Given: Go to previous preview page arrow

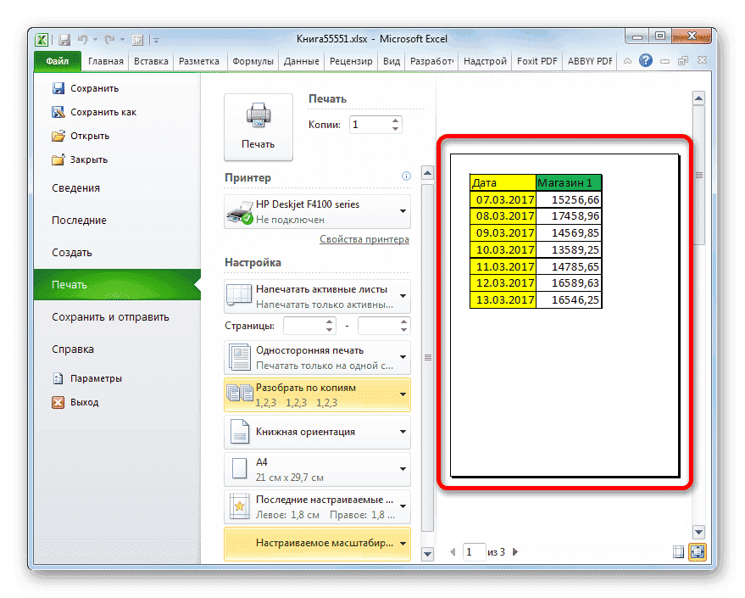Looking at the screenshot, I should tap(451, 551).
